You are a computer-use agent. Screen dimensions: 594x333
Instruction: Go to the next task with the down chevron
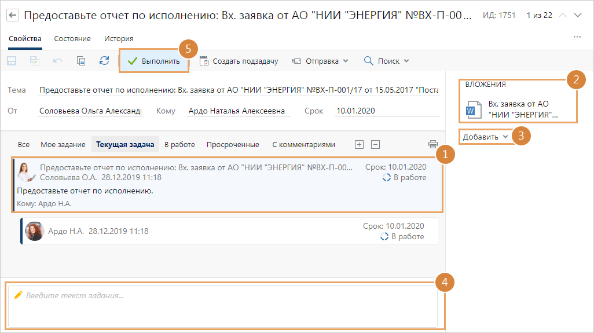pyautogui.click(x=577, y=15)
